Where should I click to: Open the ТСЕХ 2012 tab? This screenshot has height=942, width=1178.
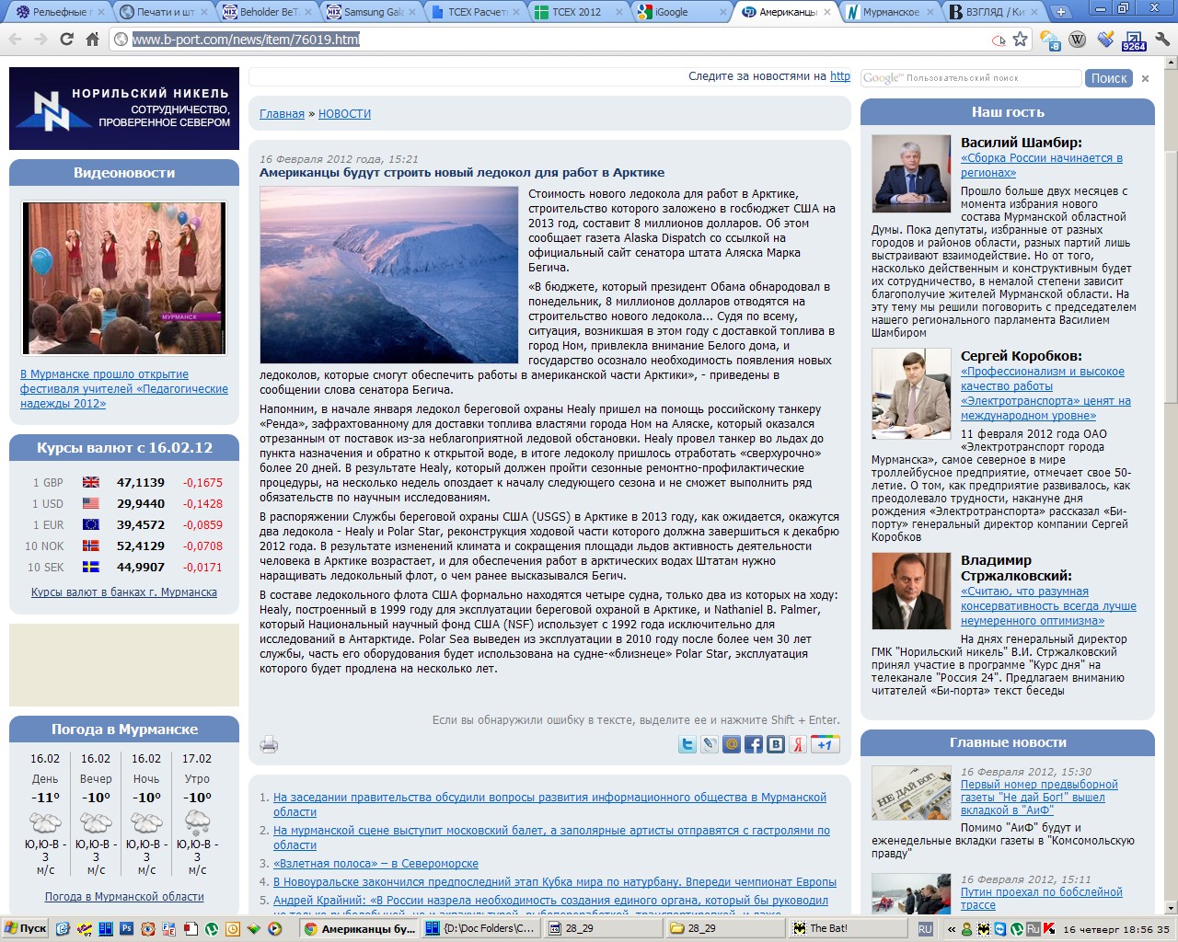coord(575,12)
